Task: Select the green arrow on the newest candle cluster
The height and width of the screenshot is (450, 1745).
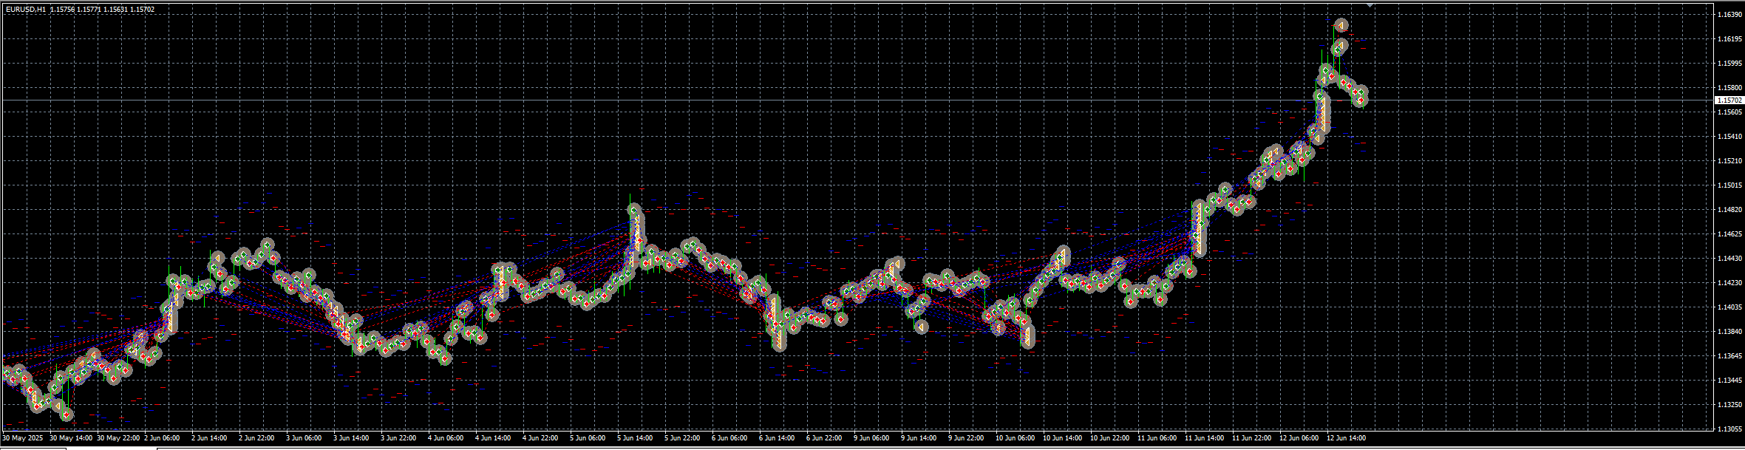Action: (x=1361, y=92)
